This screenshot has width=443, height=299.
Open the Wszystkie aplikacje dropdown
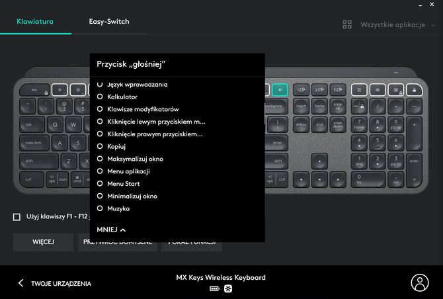click(x=398, y=25)
